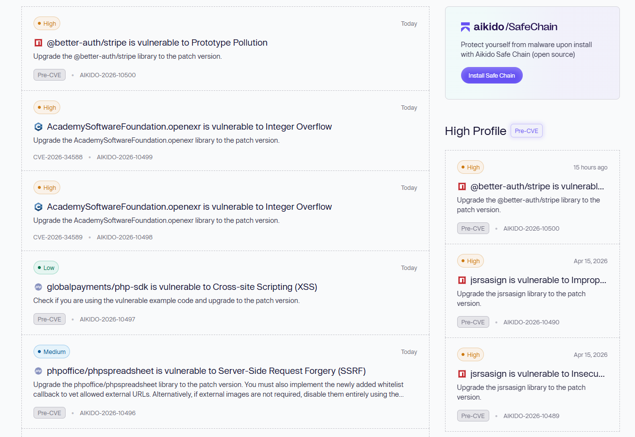Image resolution: width=635 pixels, height=437 pixels.
Task: Click High badge on the AIKIDO-2026-10489 card
Action: 470,354
